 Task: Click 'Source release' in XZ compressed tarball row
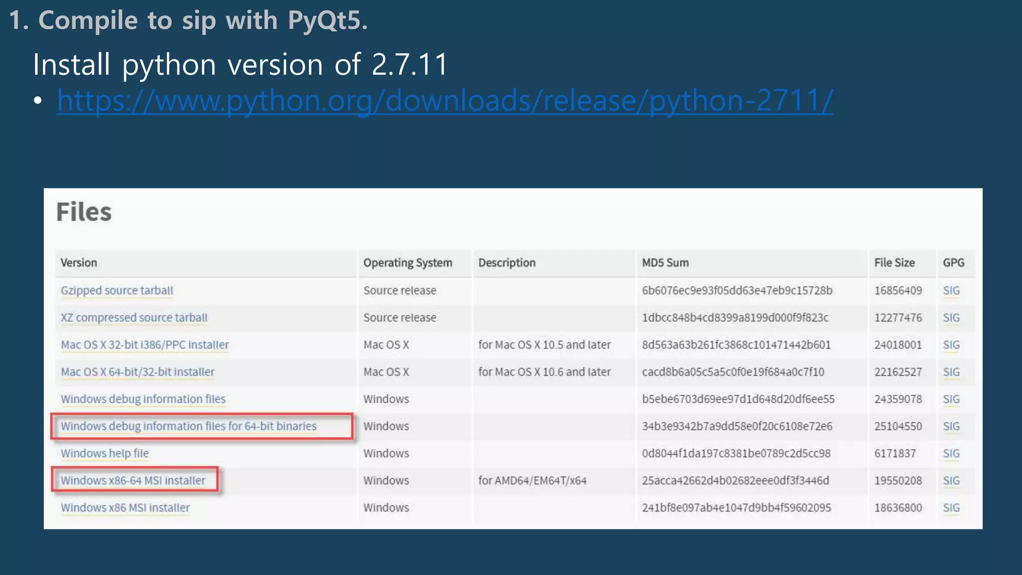pyautogui.click(x=400, y=317)
